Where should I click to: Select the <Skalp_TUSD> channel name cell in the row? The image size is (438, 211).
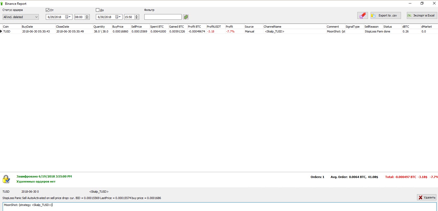294,31
